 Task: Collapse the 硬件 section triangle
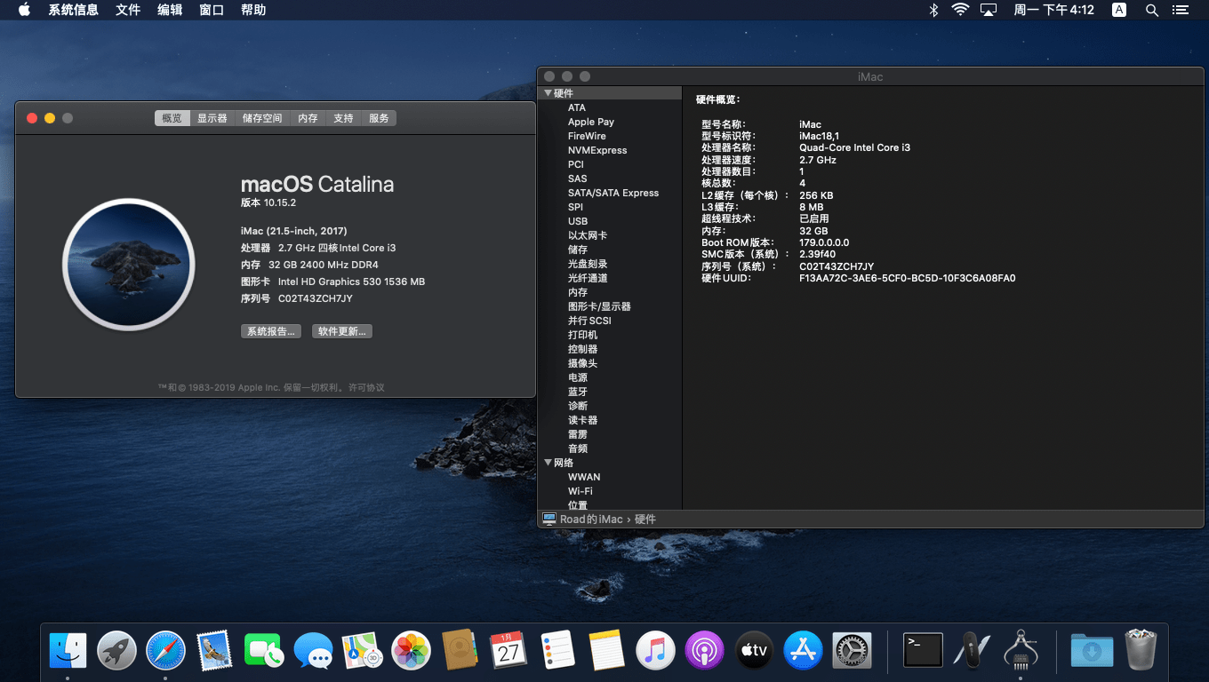point(548,93)
